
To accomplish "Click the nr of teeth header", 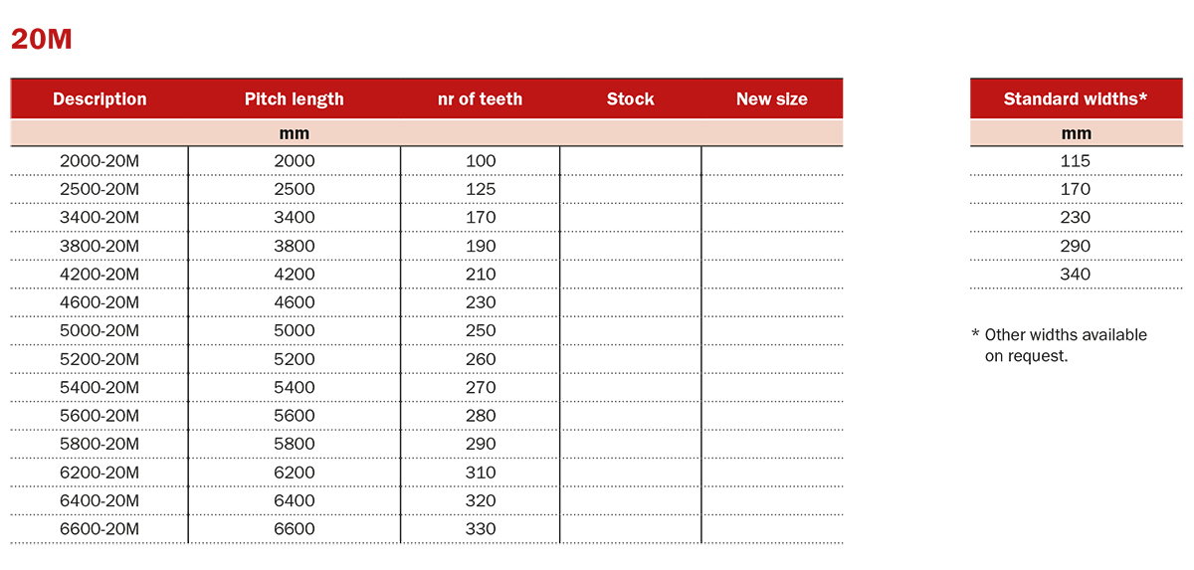I will click(x=480, y=99).
